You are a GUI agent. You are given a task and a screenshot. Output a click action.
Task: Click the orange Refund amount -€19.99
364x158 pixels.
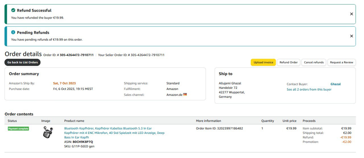tap(346, 137)
